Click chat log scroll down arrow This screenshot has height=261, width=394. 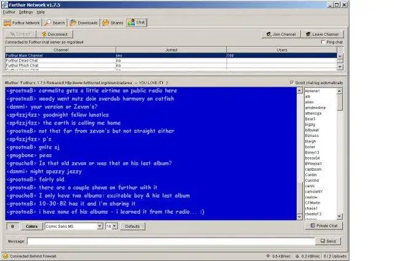pyautogui.click(x=300, y=217)
